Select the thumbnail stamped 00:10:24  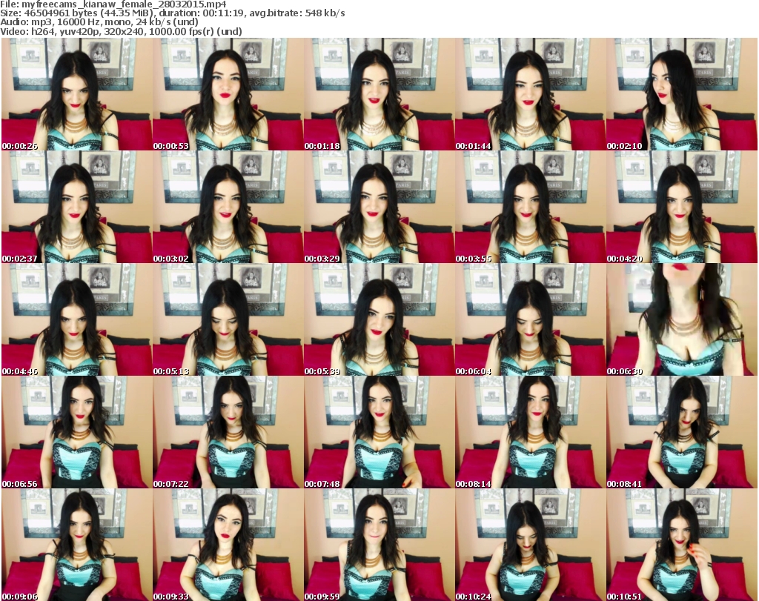coord(530,545)
